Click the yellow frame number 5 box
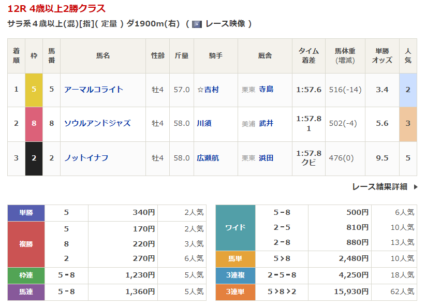The image size is (426, 306). click(x=34, y=90)
